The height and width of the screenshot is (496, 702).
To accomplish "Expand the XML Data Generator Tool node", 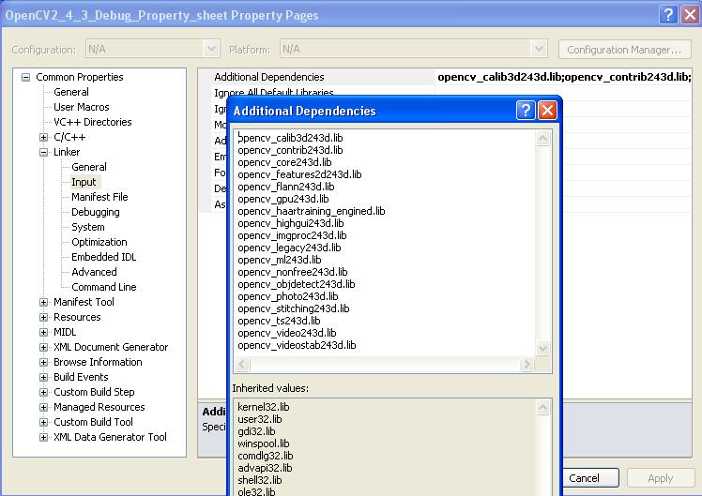I will (43, 437).
